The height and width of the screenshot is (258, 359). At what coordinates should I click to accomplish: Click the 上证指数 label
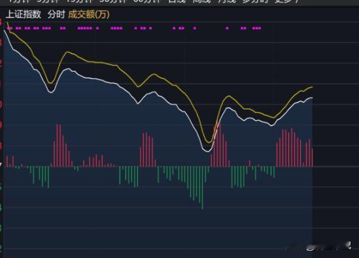click(x=24, y=14)
